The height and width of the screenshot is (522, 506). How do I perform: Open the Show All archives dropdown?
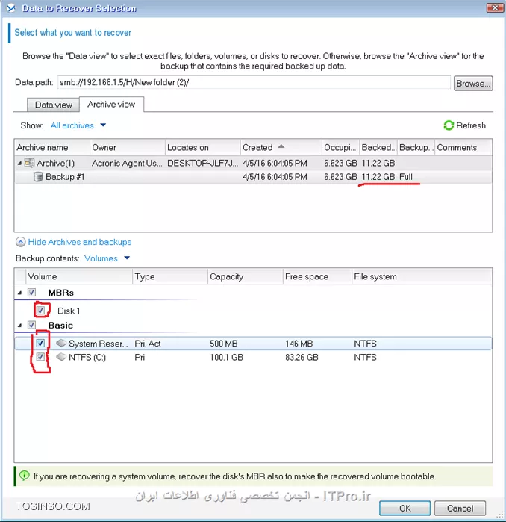(x=78, y=125)
